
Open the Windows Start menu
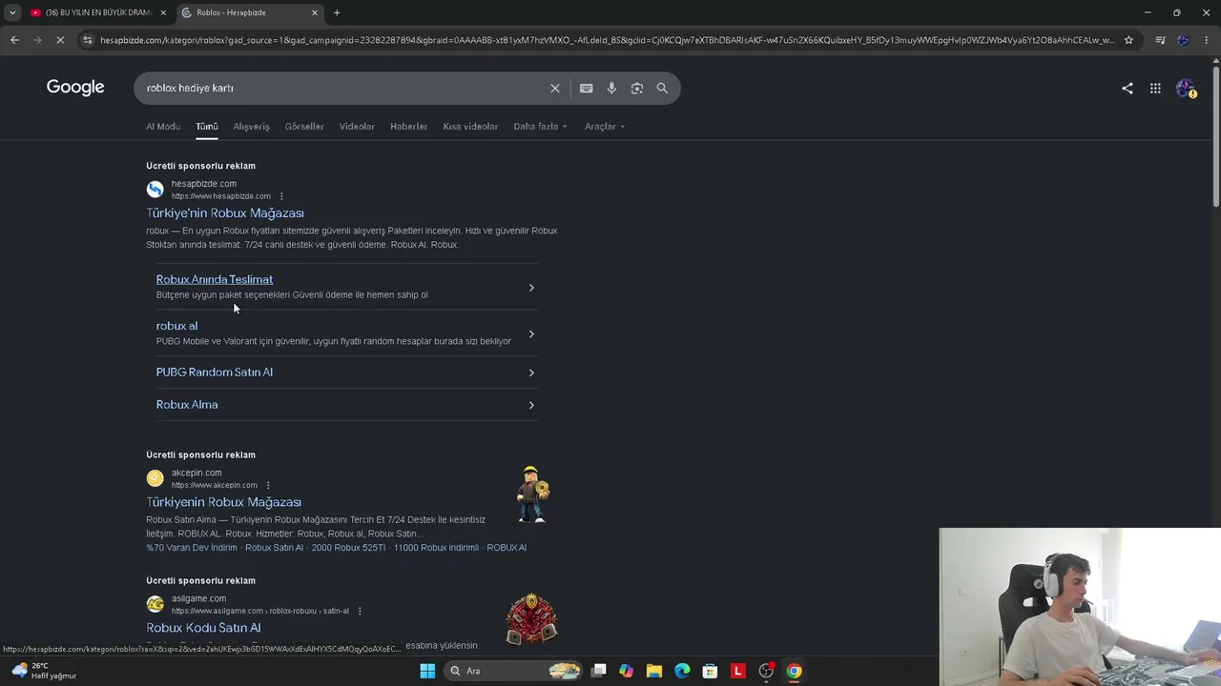(427, 671)
